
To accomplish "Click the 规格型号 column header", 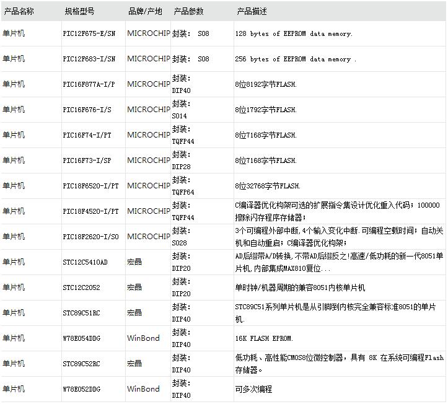I will click(80, 11).
